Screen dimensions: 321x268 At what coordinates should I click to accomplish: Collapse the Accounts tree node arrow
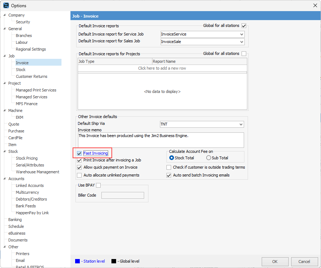(5, 179)
